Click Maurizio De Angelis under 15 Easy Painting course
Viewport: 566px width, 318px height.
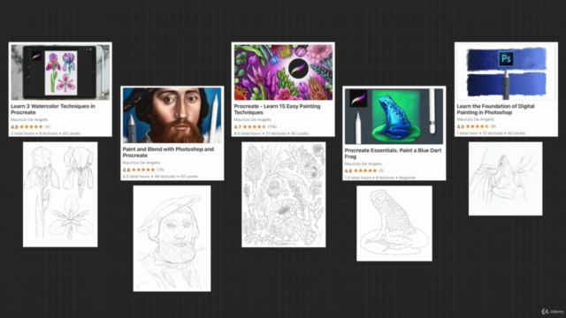tap(252, 120)
